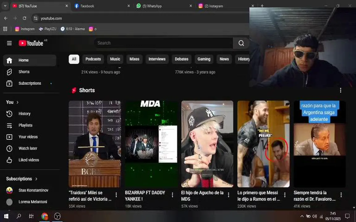The height and width of the screenshot is (222, 356).
Task: Expand the You section chevron
Action: click(x=18, y=102)
